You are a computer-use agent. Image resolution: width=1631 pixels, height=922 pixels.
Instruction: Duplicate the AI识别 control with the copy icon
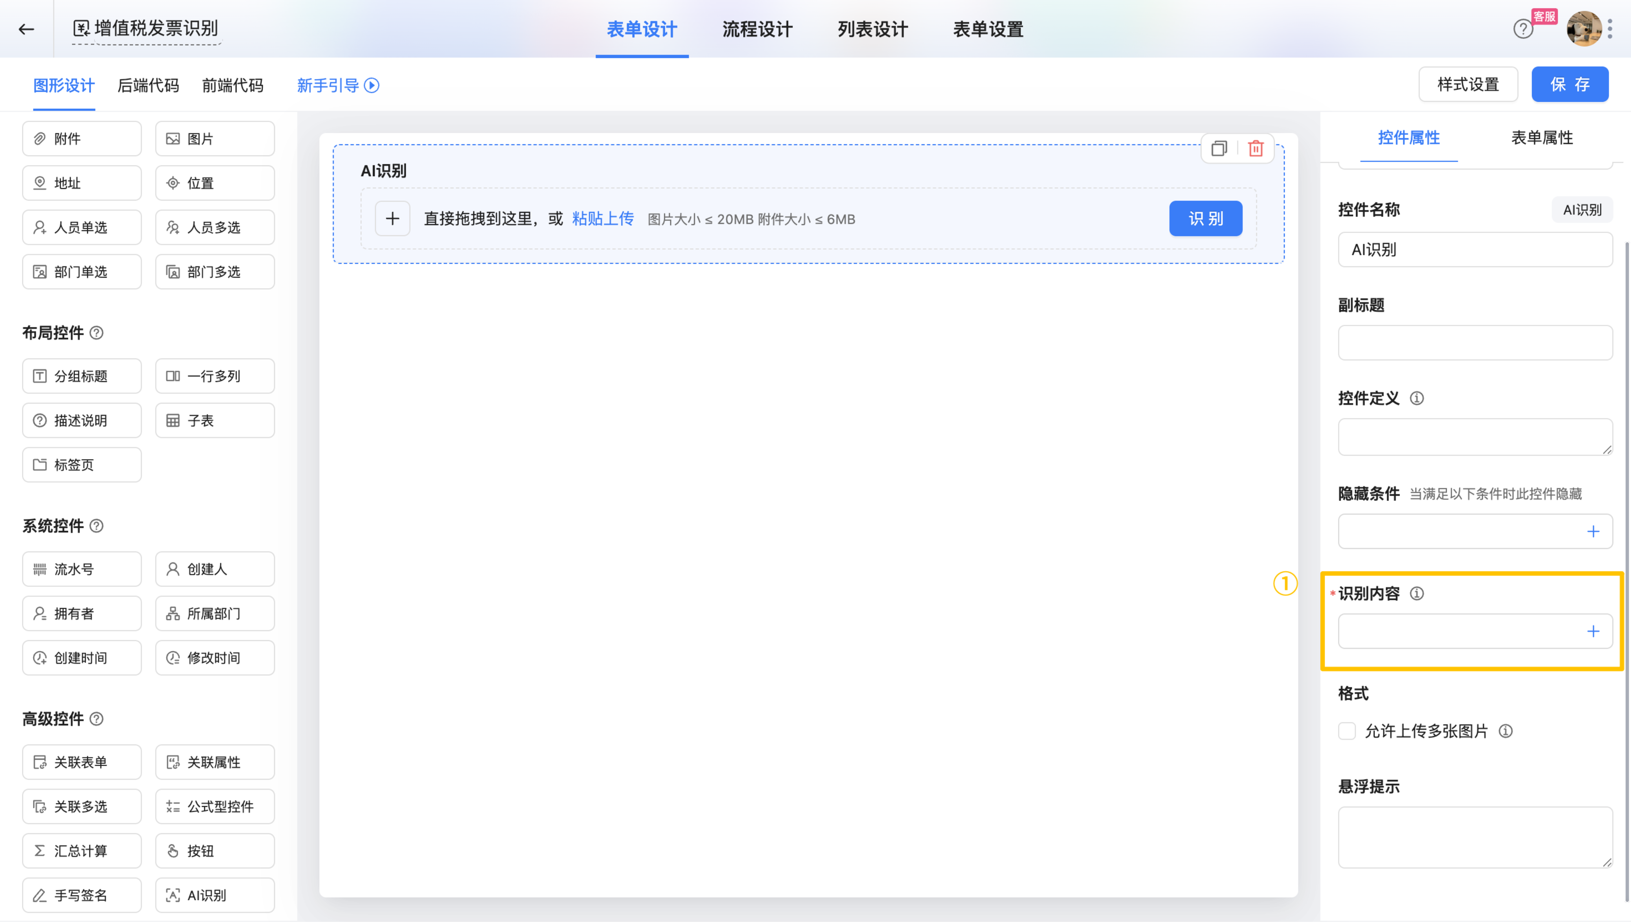[x=1219, y=148]
